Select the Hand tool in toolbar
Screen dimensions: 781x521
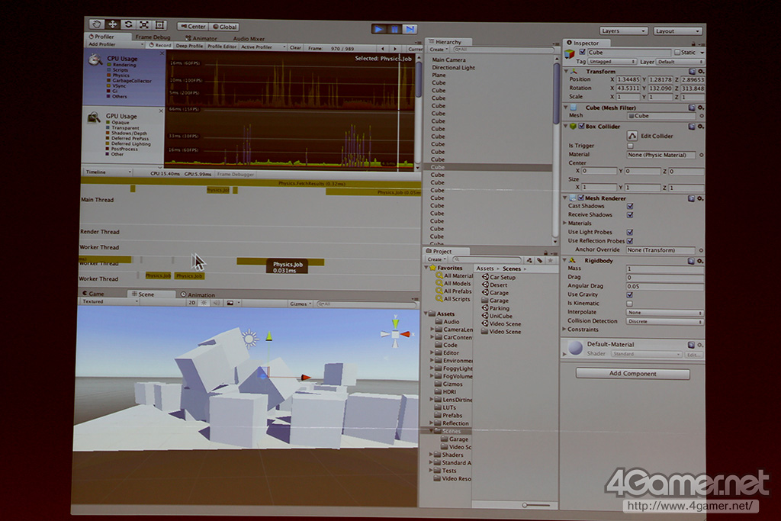coord(96,24)
